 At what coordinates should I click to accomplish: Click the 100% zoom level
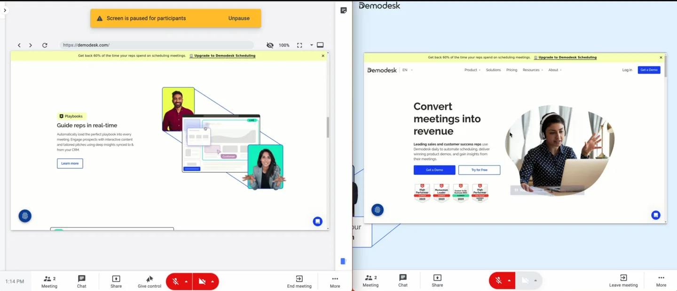click(284, 45)
